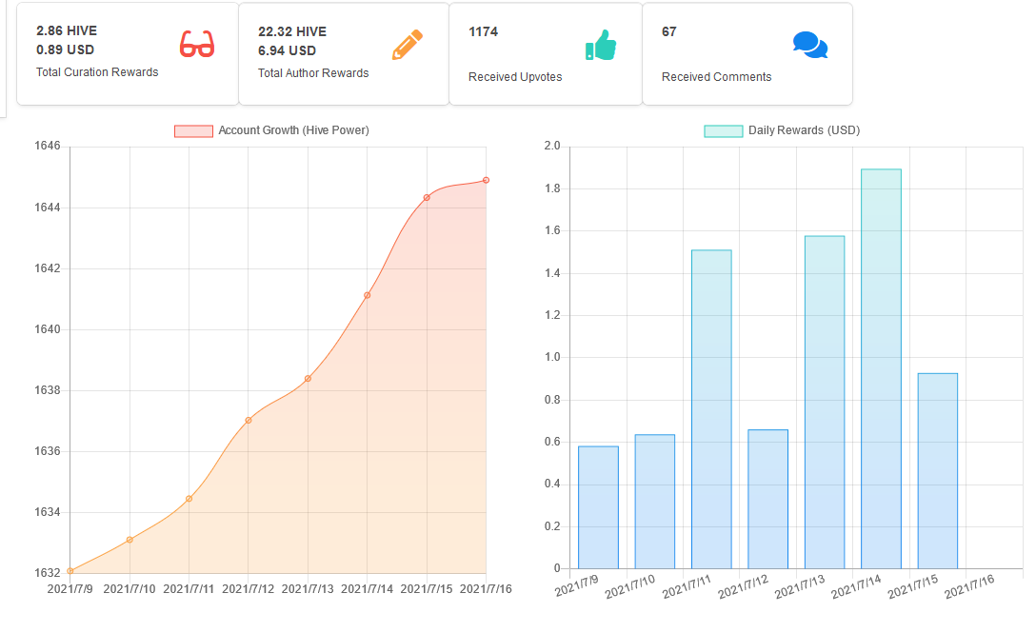This screenshot has height=633, width=1036.
Task: Click the 2021/7/16 label under rewards chart
Action: [x=969, y=586]
